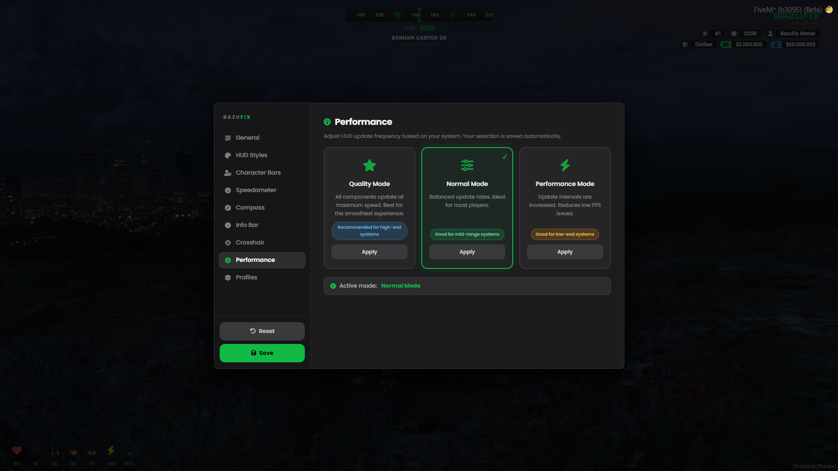The image size is (838, 471).
Task: Click the HUD Styles palette icon
Action: pyautogui.click(x=228, y=155)
